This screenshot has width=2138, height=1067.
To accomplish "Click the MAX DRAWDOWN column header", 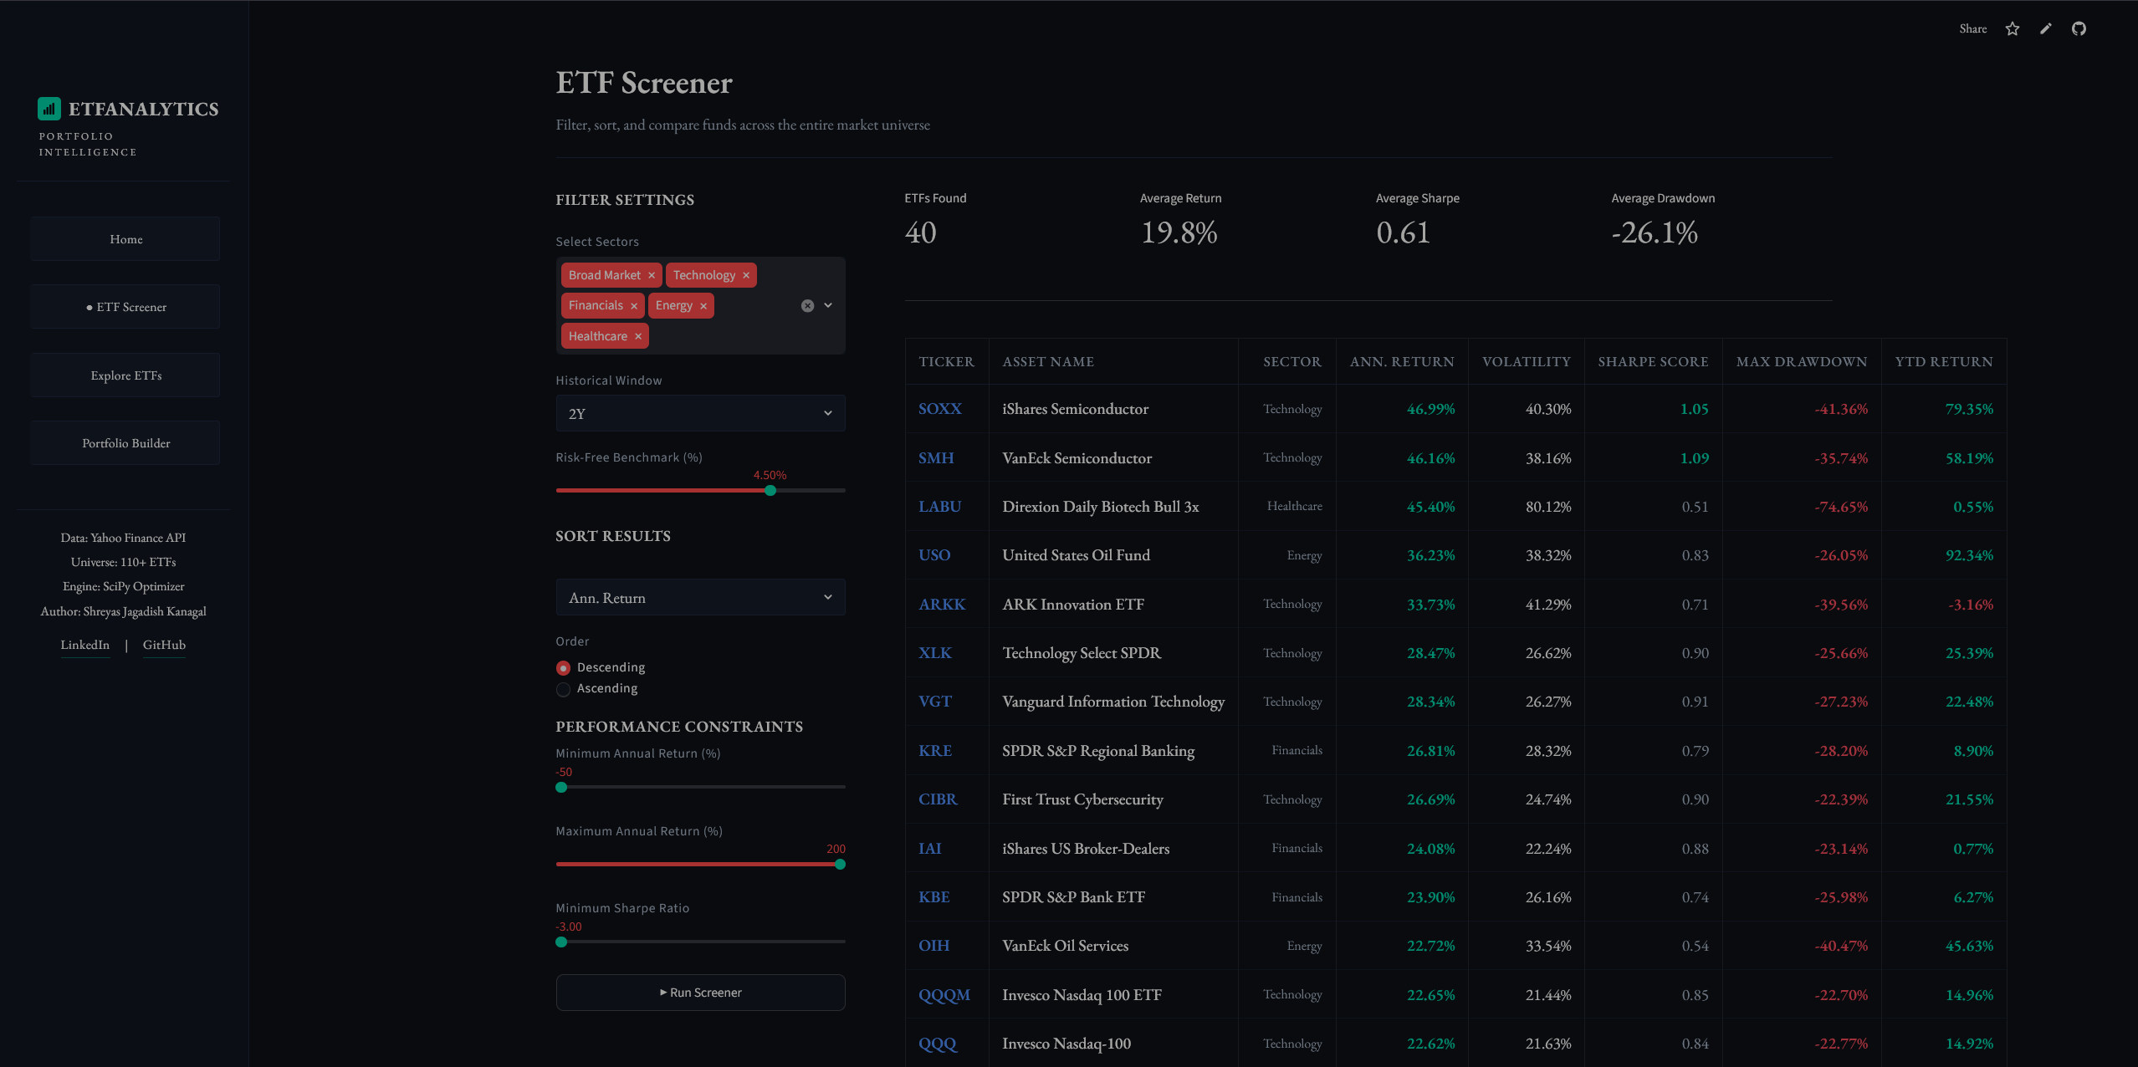I will (x=1802, y=361).
